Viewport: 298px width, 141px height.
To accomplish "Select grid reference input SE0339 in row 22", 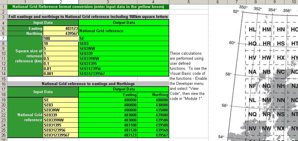I will click(x=61, y=115).
